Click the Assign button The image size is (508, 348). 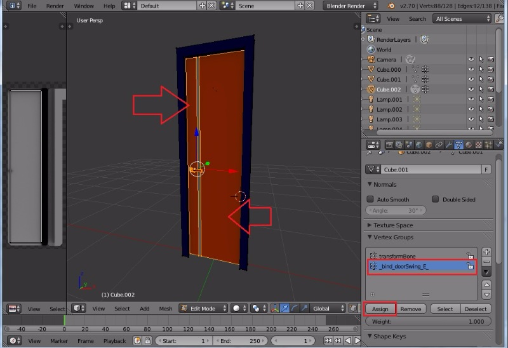pos(380,309)
